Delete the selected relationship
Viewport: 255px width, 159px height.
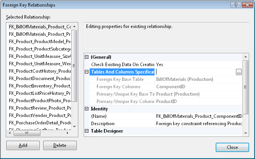60,145
